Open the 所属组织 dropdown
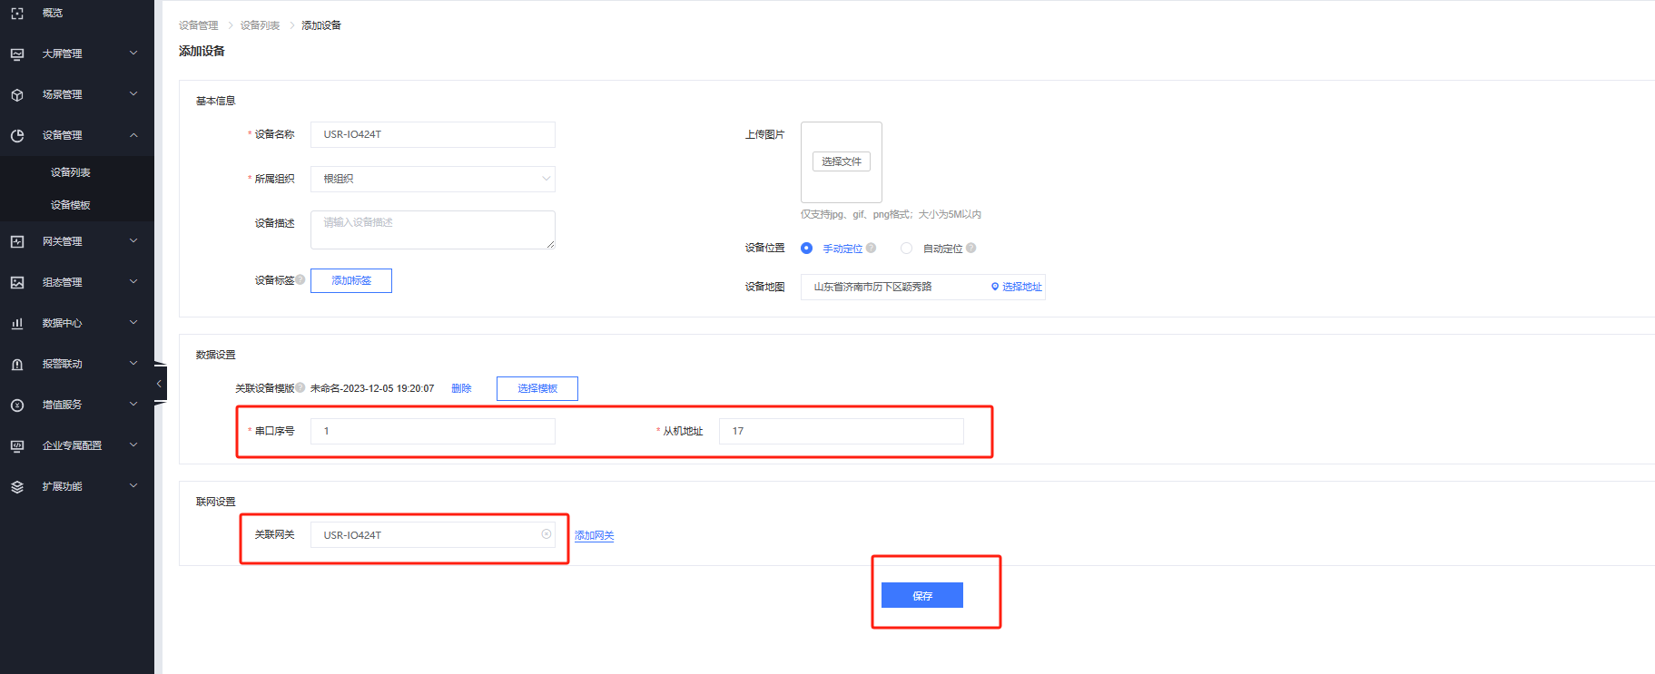 [432, 179]
